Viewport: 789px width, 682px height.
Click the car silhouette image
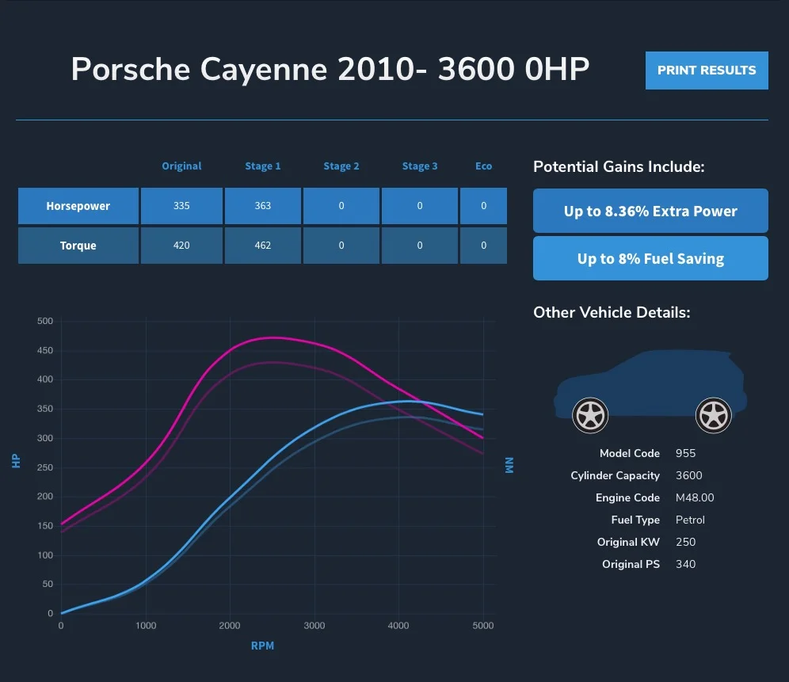tap(650, 391)
